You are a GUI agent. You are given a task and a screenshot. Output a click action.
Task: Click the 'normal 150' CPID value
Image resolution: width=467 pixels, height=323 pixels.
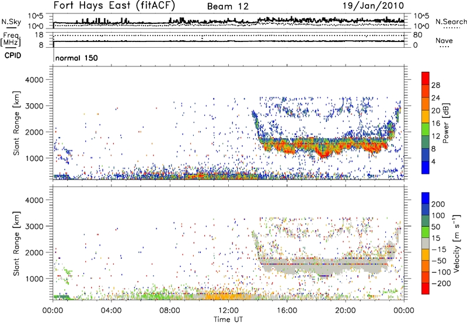tap(76, 58)
